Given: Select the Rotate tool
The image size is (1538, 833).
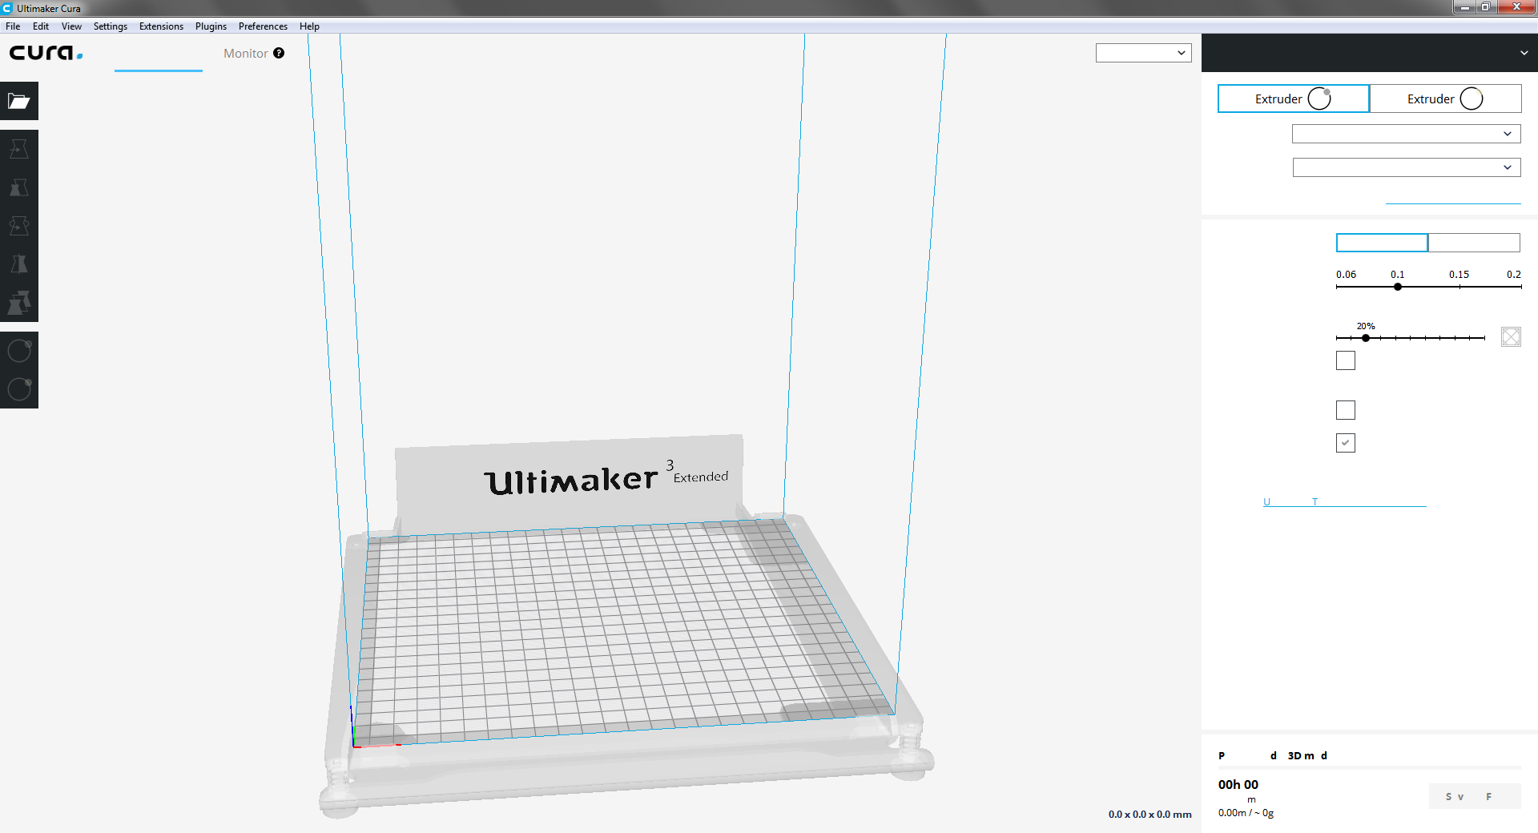Looking at the screenshot, I should pyautogui.click(x=19, y=225).
